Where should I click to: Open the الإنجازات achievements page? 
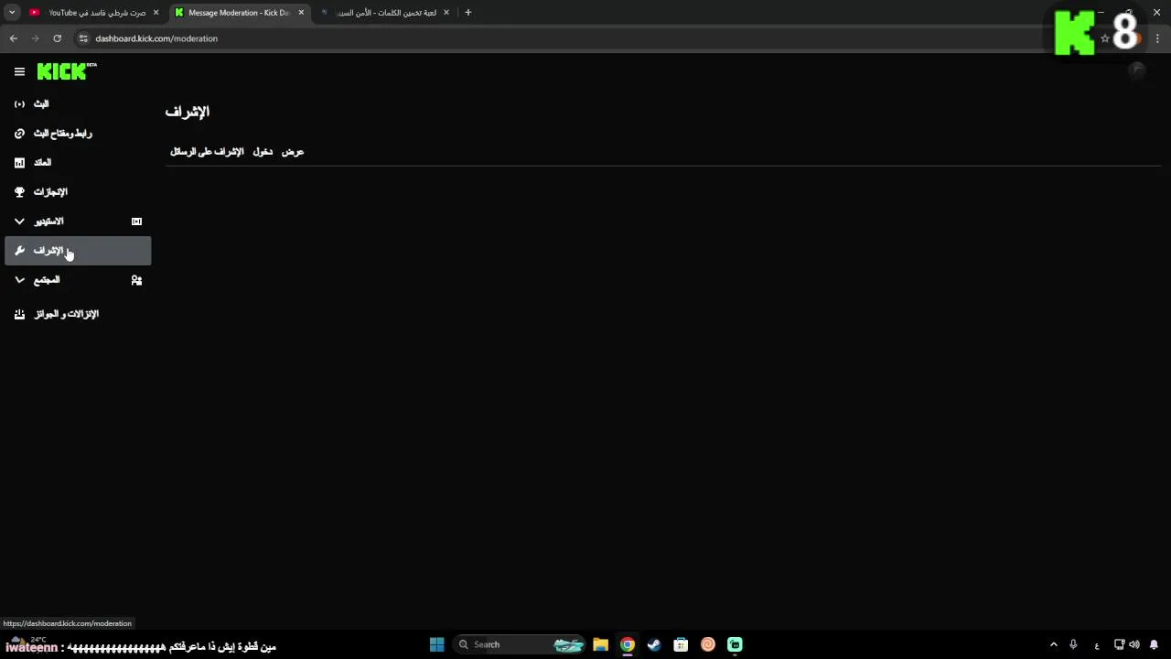[78, 192]
